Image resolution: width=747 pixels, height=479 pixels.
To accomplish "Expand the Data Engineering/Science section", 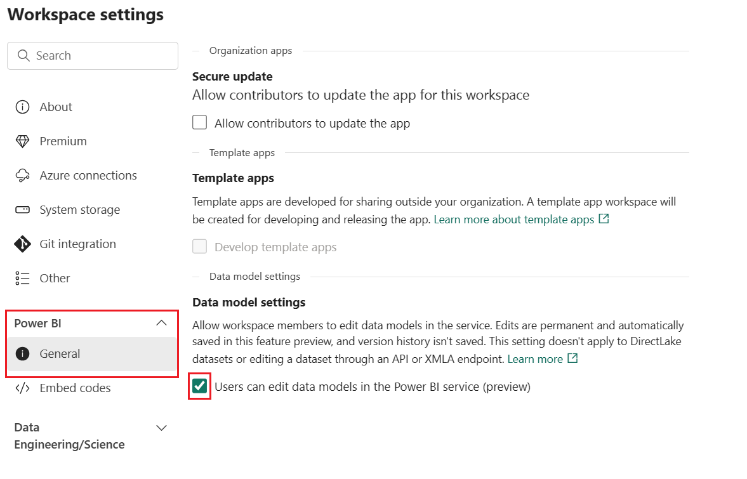I will (161, 428).
